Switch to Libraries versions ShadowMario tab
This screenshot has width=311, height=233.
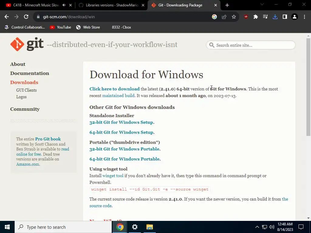click(x=112, y=5)
